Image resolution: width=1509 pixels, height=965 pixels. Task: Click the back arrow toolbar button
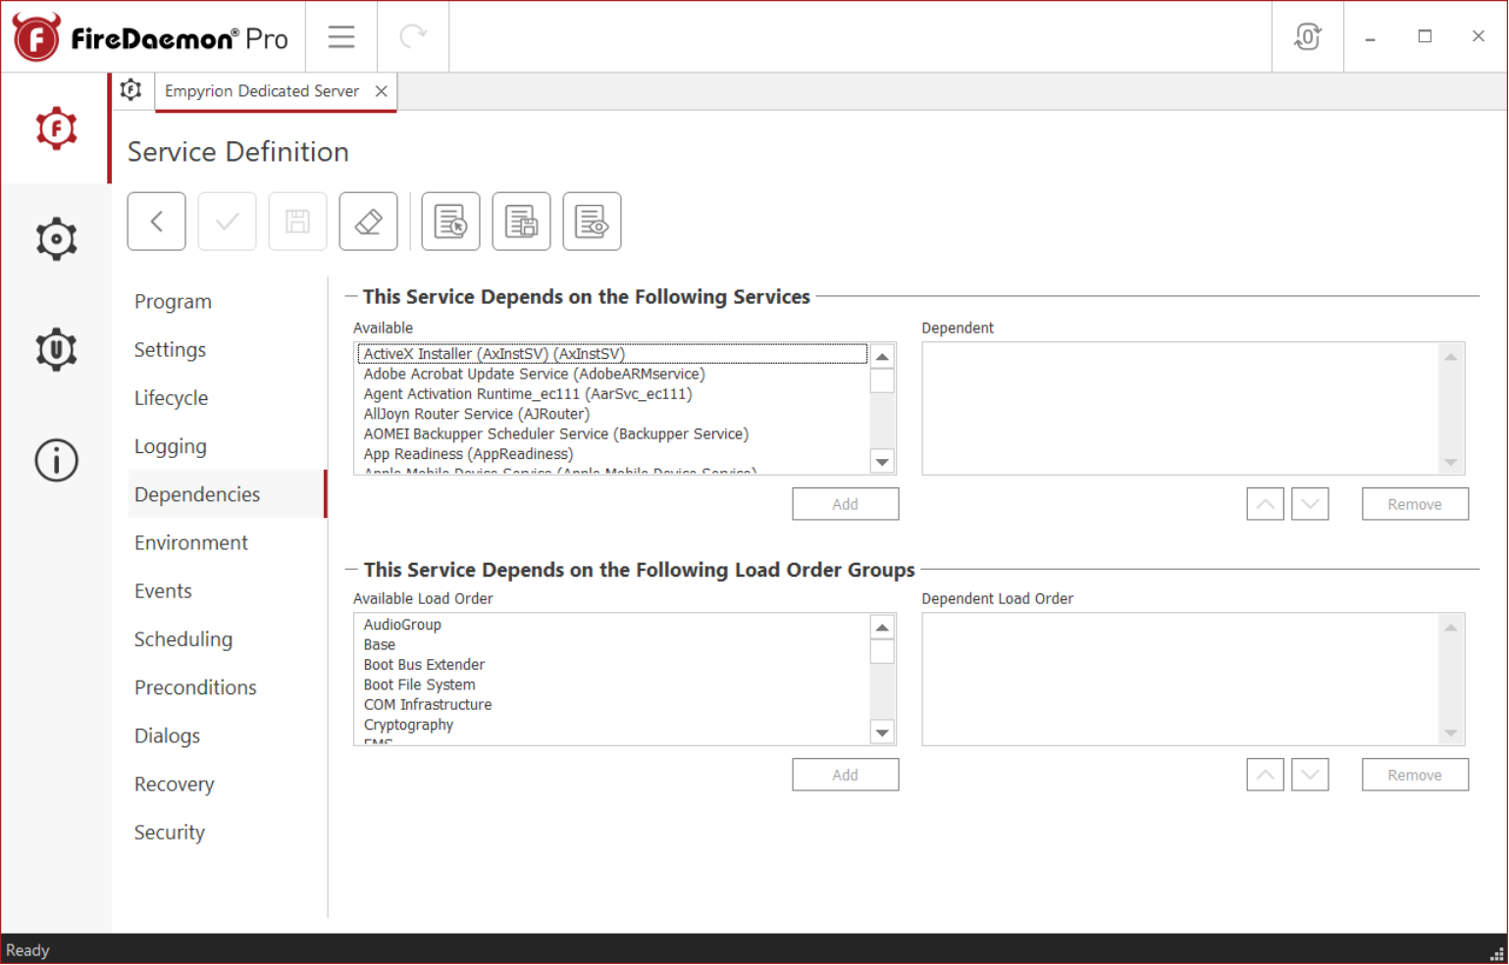(156, 222)
